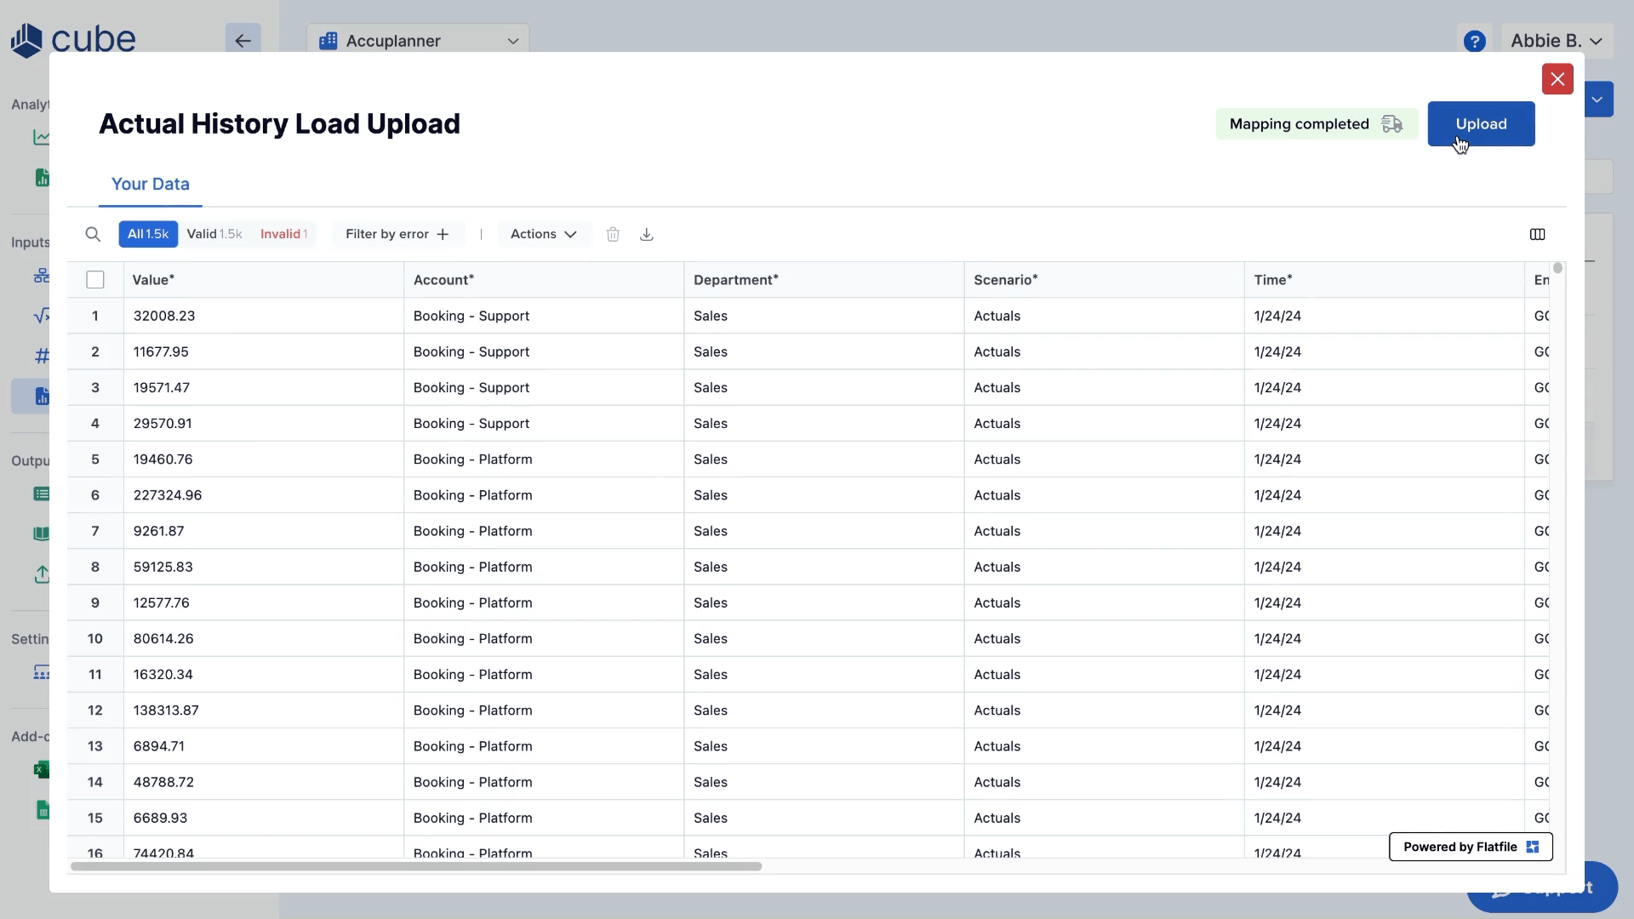This screenshot has width=1634, height=919.
Task: Click the Accuplanner building icon
Action: (x=328, y=41)
